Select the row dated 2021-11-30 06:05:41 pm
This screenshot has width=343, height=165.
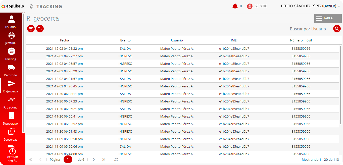click(183, 117)
